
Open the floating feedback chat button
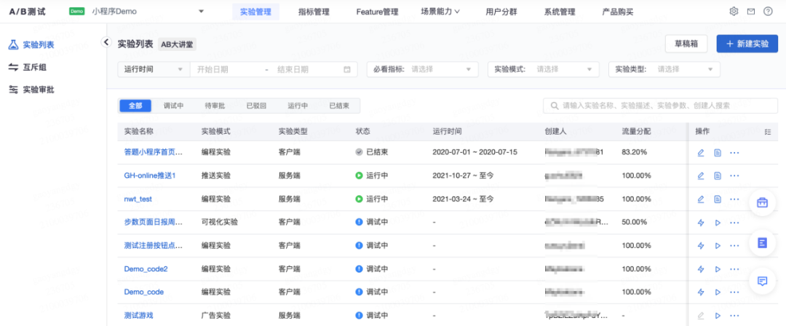tap(763, 281)
